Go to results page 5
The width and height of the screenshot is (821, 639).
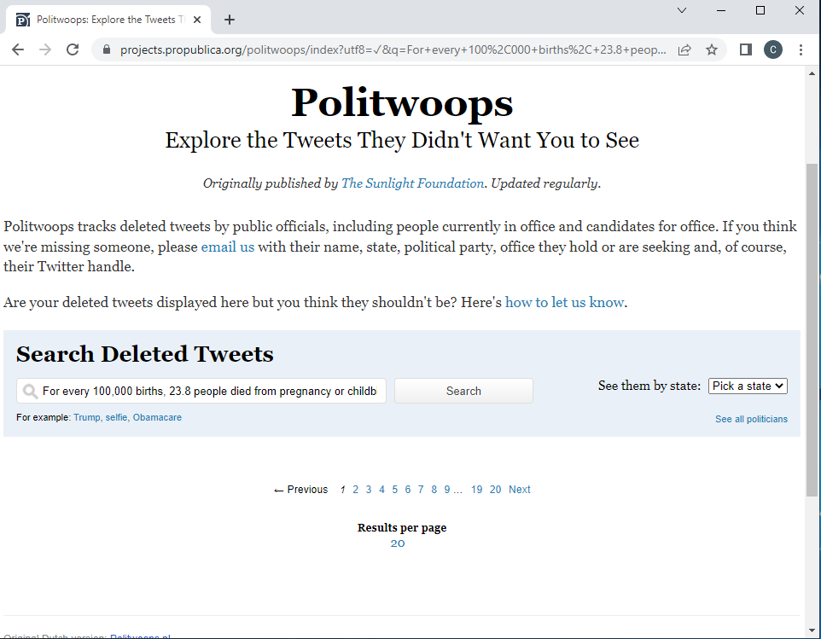click(395, 490)
